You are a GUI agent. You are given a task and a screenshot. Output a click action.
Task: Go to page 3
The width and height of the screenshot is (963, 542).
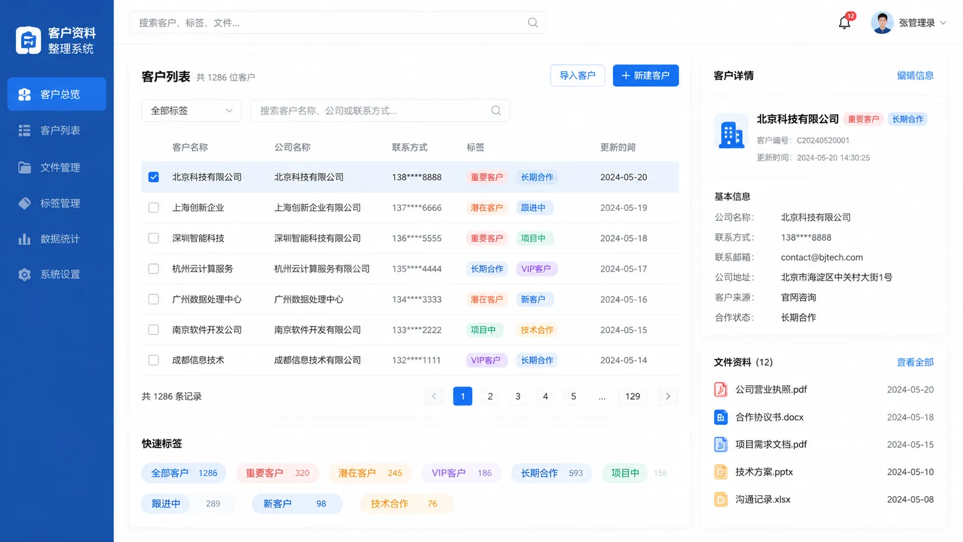(x=518, y=396)
